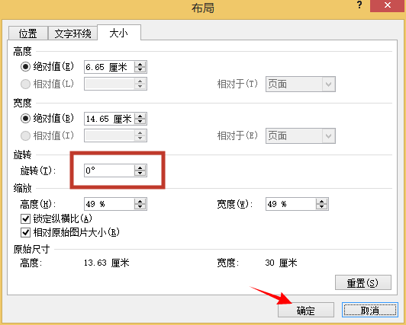This screenshot has width=406, height=325.
Task: Toggle 相对原始图片大小(R) checkbox
Action: [x=25, y=232]
